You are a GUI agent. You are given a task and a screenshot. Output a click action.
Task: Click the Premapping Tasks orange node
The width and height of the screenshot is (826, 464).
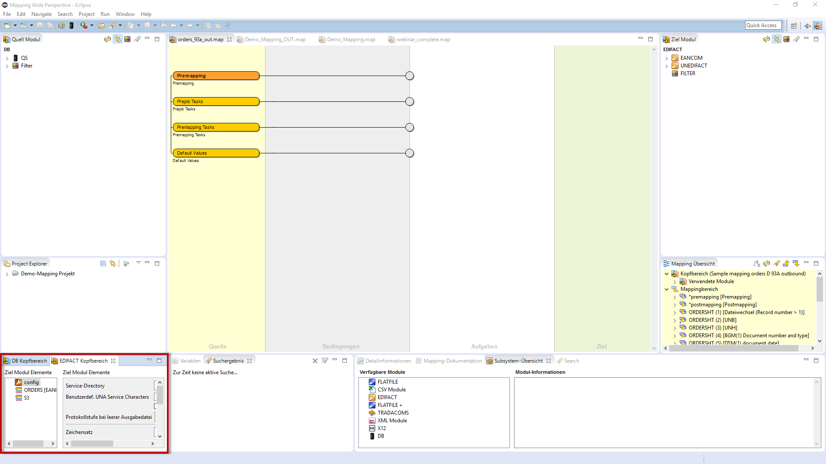[216, 127]
